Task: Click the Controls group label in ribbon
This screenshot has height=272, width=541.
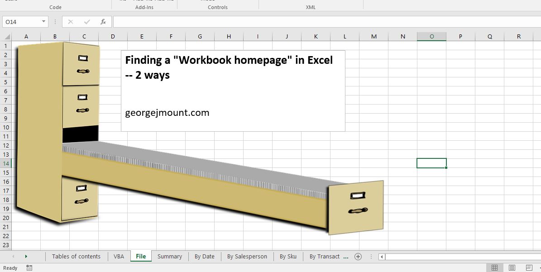Action: pyautogui.click(x=218, y=7)
